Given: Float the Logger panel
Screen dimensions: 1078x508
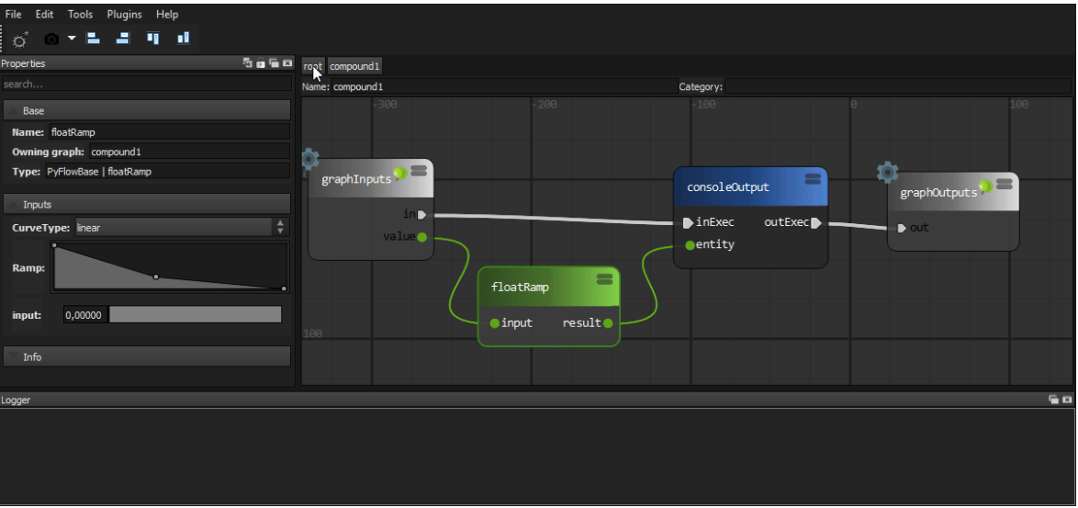Looking at the screenshot, I should tap(1053, 400).
